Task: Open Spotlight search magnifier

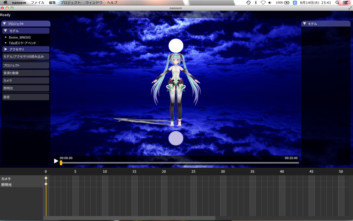Action: [337, 3]
